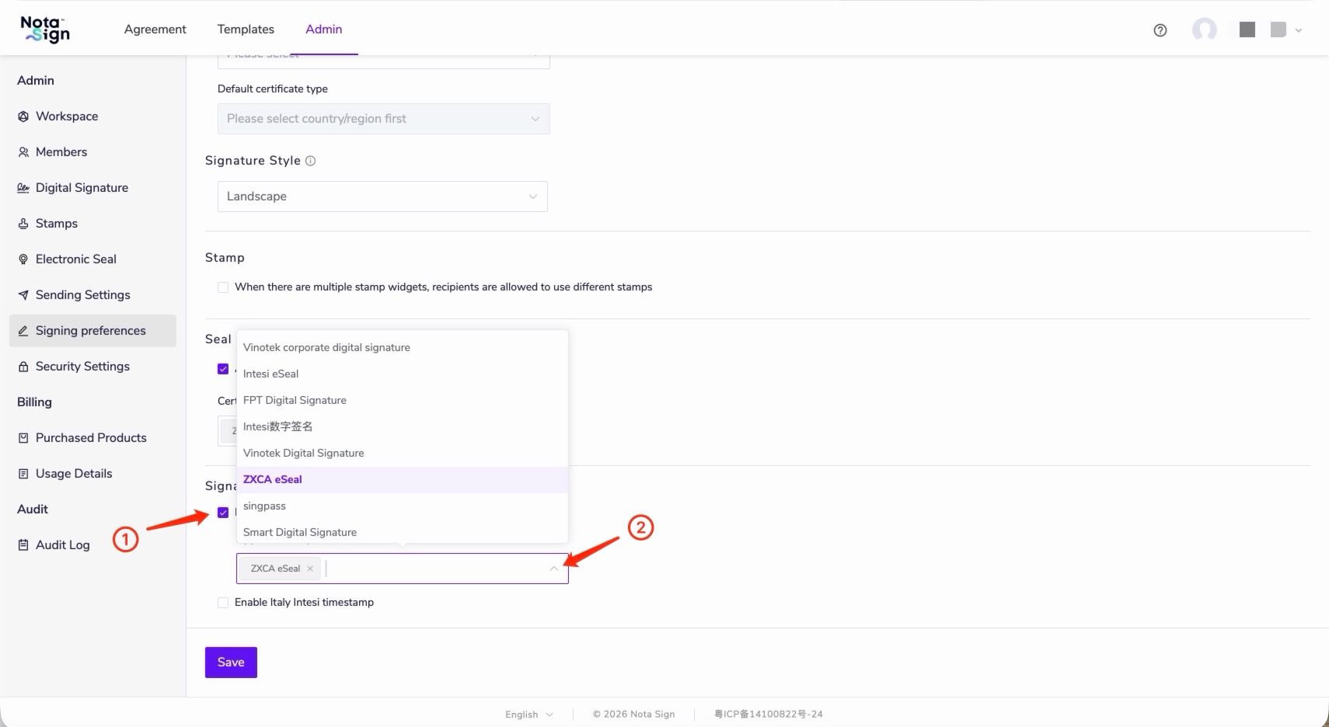Choose Vinotek Digital Signature from the list
This screenshot has width=1329, height=727.
coord(403,453)
